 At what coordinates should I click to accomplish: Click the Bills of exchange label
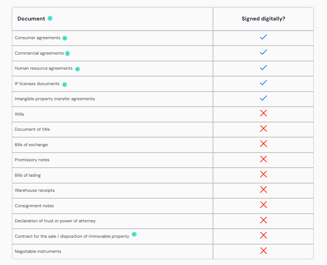(x=31, y=145)
